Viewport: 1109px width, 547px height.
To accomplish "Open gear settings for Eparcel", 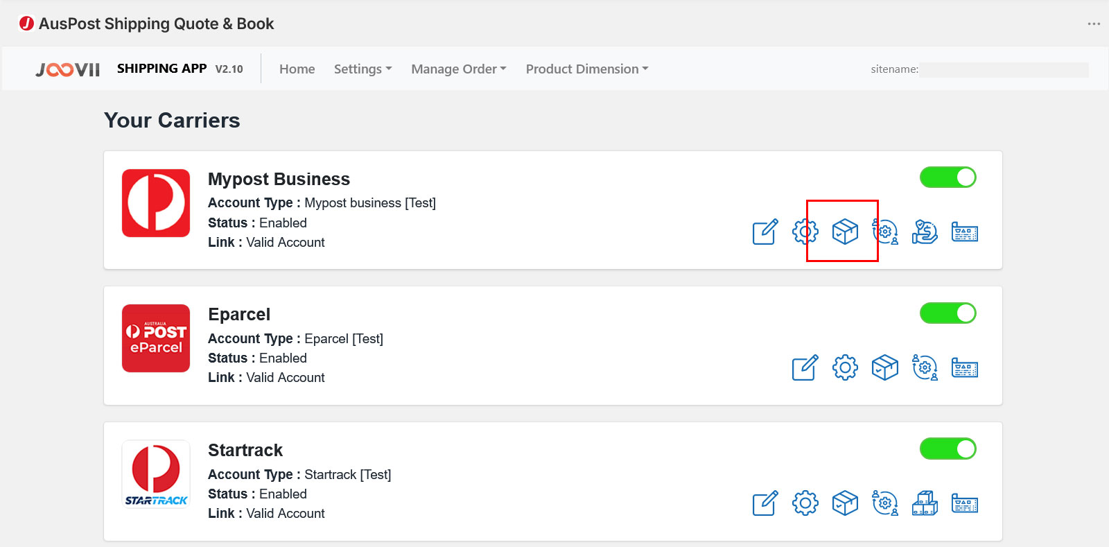I will (845, 367).
